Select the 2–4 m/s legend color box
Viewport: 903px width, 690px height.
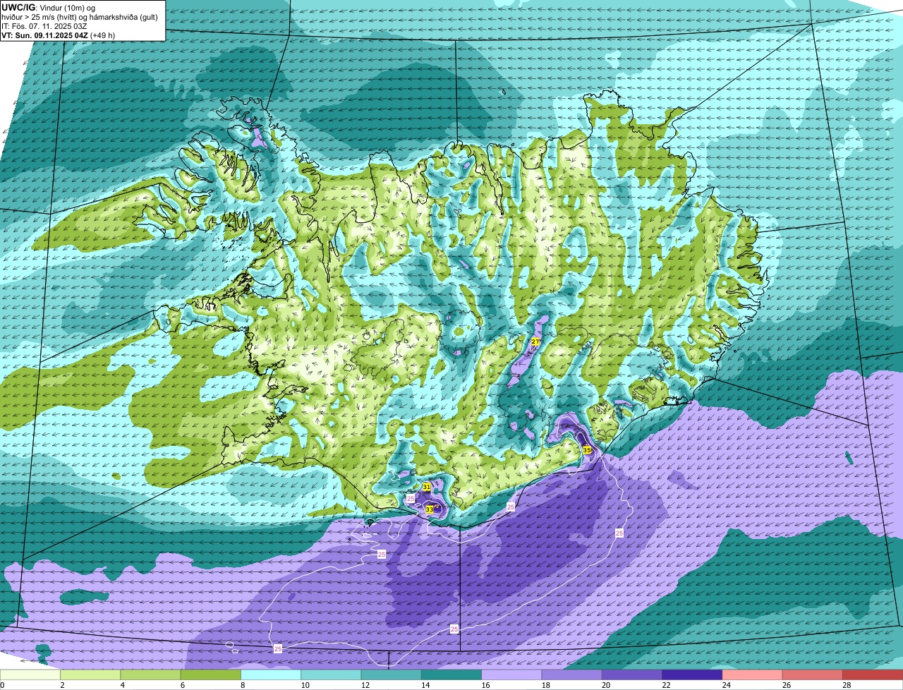tap(90, 674)
